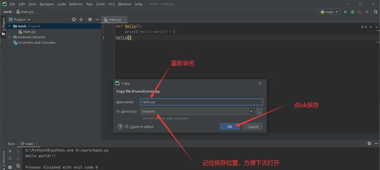The width and height of the screenshot is (380, 170).
Task: Click line number 3 in editor gutter
Action: pyautogui.click(x=104, y=37)
